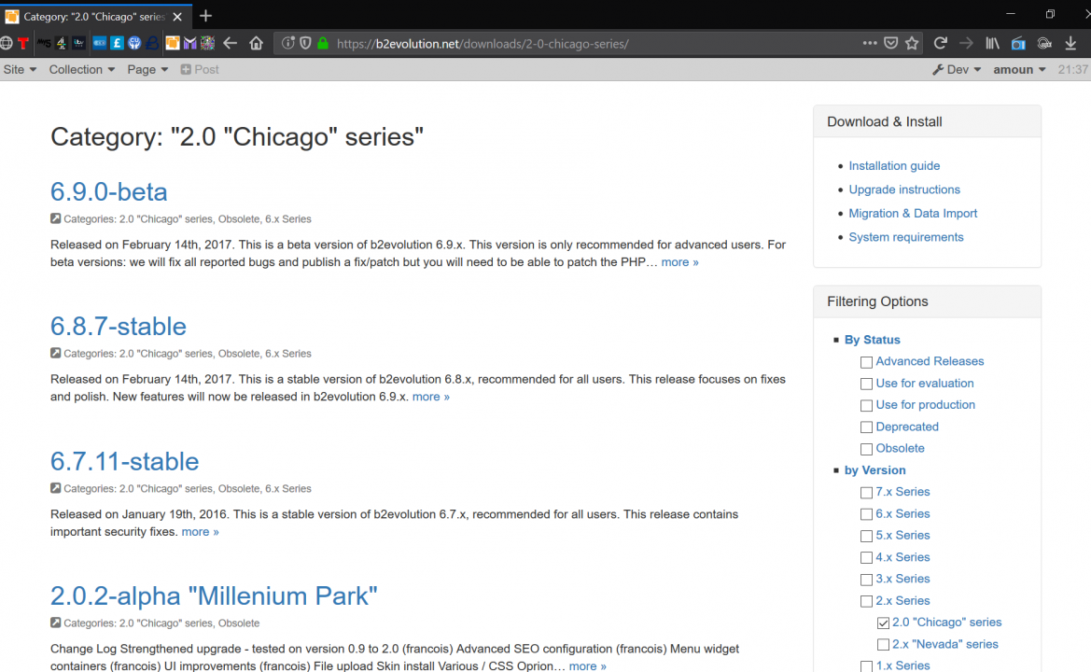
Task: Show site information icon in address bar
Action: pos(288,43)
